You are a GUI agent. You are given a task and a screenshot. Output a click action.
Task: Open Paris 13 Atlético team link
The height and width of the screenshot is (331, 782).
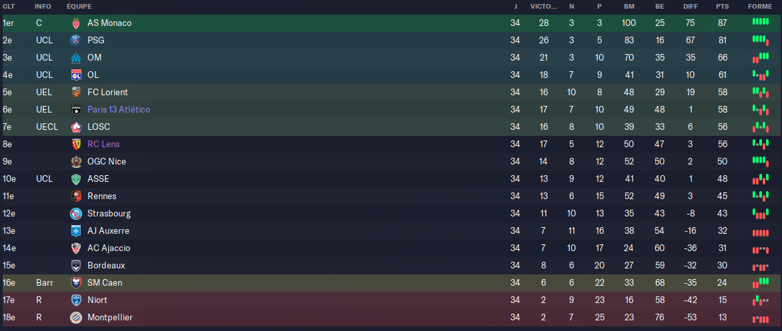119,109
